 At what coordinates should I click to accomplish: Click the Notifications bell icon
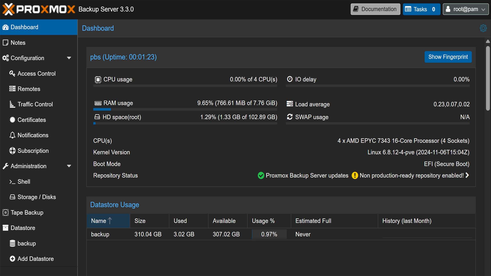point(12,135)
